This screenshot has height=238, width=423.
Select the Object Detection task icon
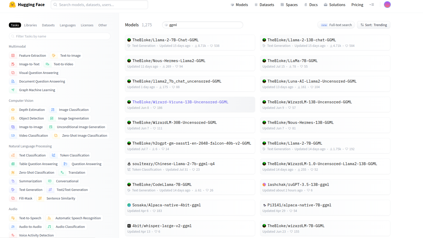coord(13,118)
